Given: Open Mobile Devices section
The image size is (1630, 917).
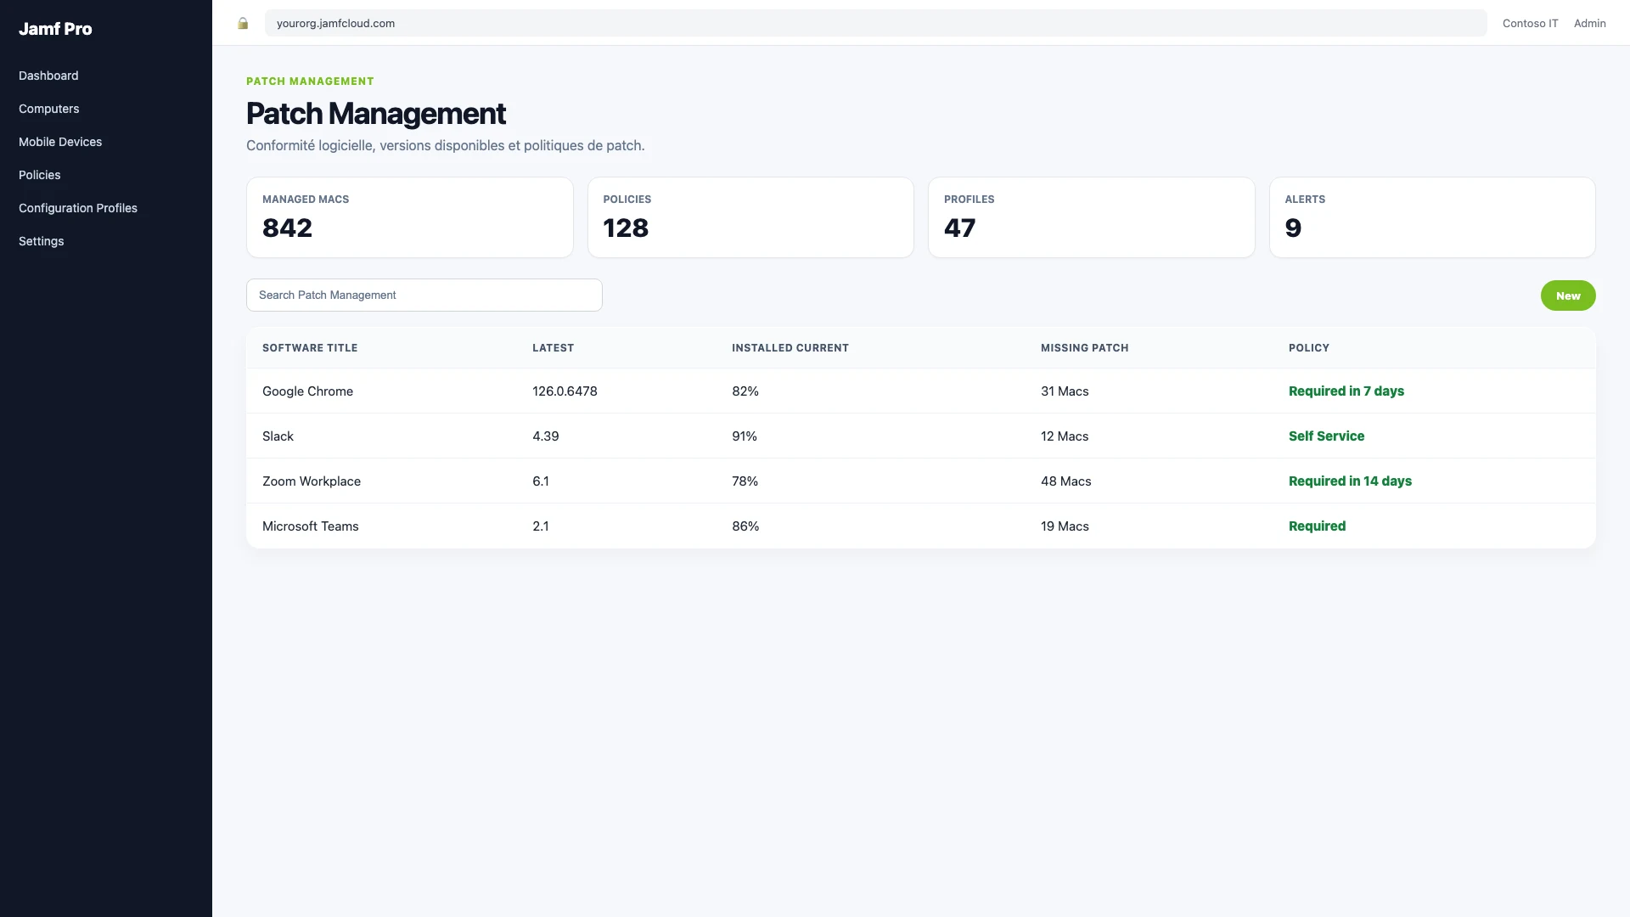Looking at the screenshot, I should pos(60,142).
